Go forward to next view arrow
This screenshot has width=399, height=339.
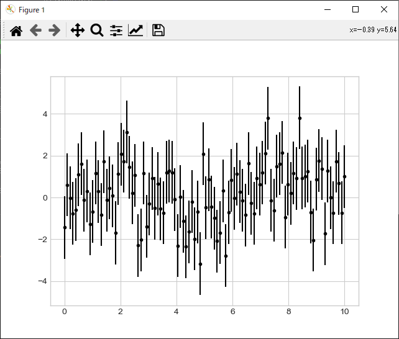[54, 30]
